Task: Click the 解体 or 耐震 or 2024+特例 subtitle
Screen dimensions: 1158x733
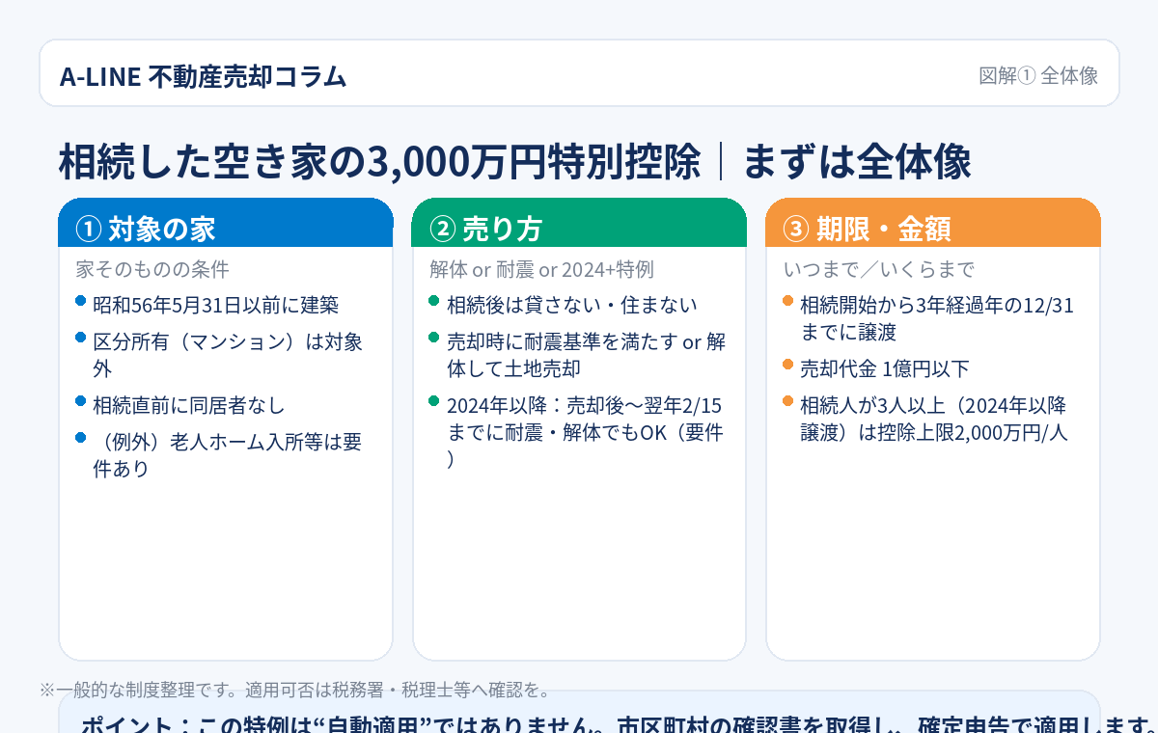Action: (x=541, y=269)
